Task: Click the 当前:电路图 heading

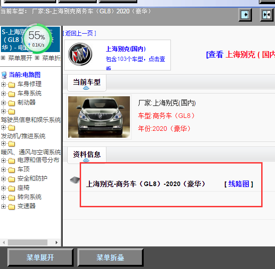Action: click(25, 75)
